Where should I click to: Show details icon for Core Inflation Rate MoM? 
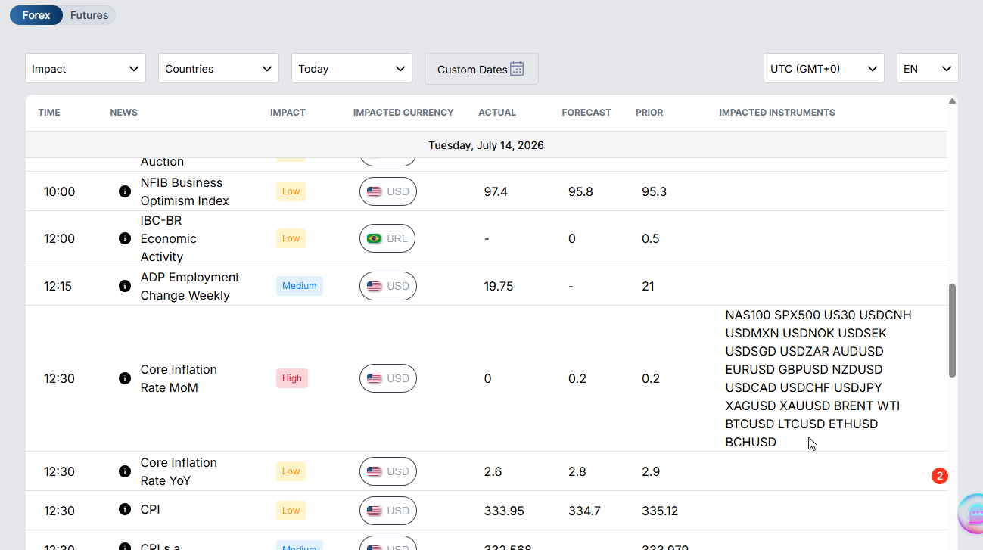pyautogui.click(x=125, y=378)
